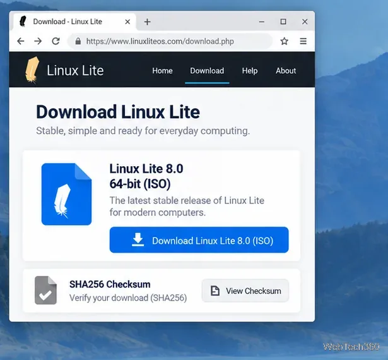Click 'The latest stable release' description text
Viewport: 388px width, 360px height.
point(187,207)
